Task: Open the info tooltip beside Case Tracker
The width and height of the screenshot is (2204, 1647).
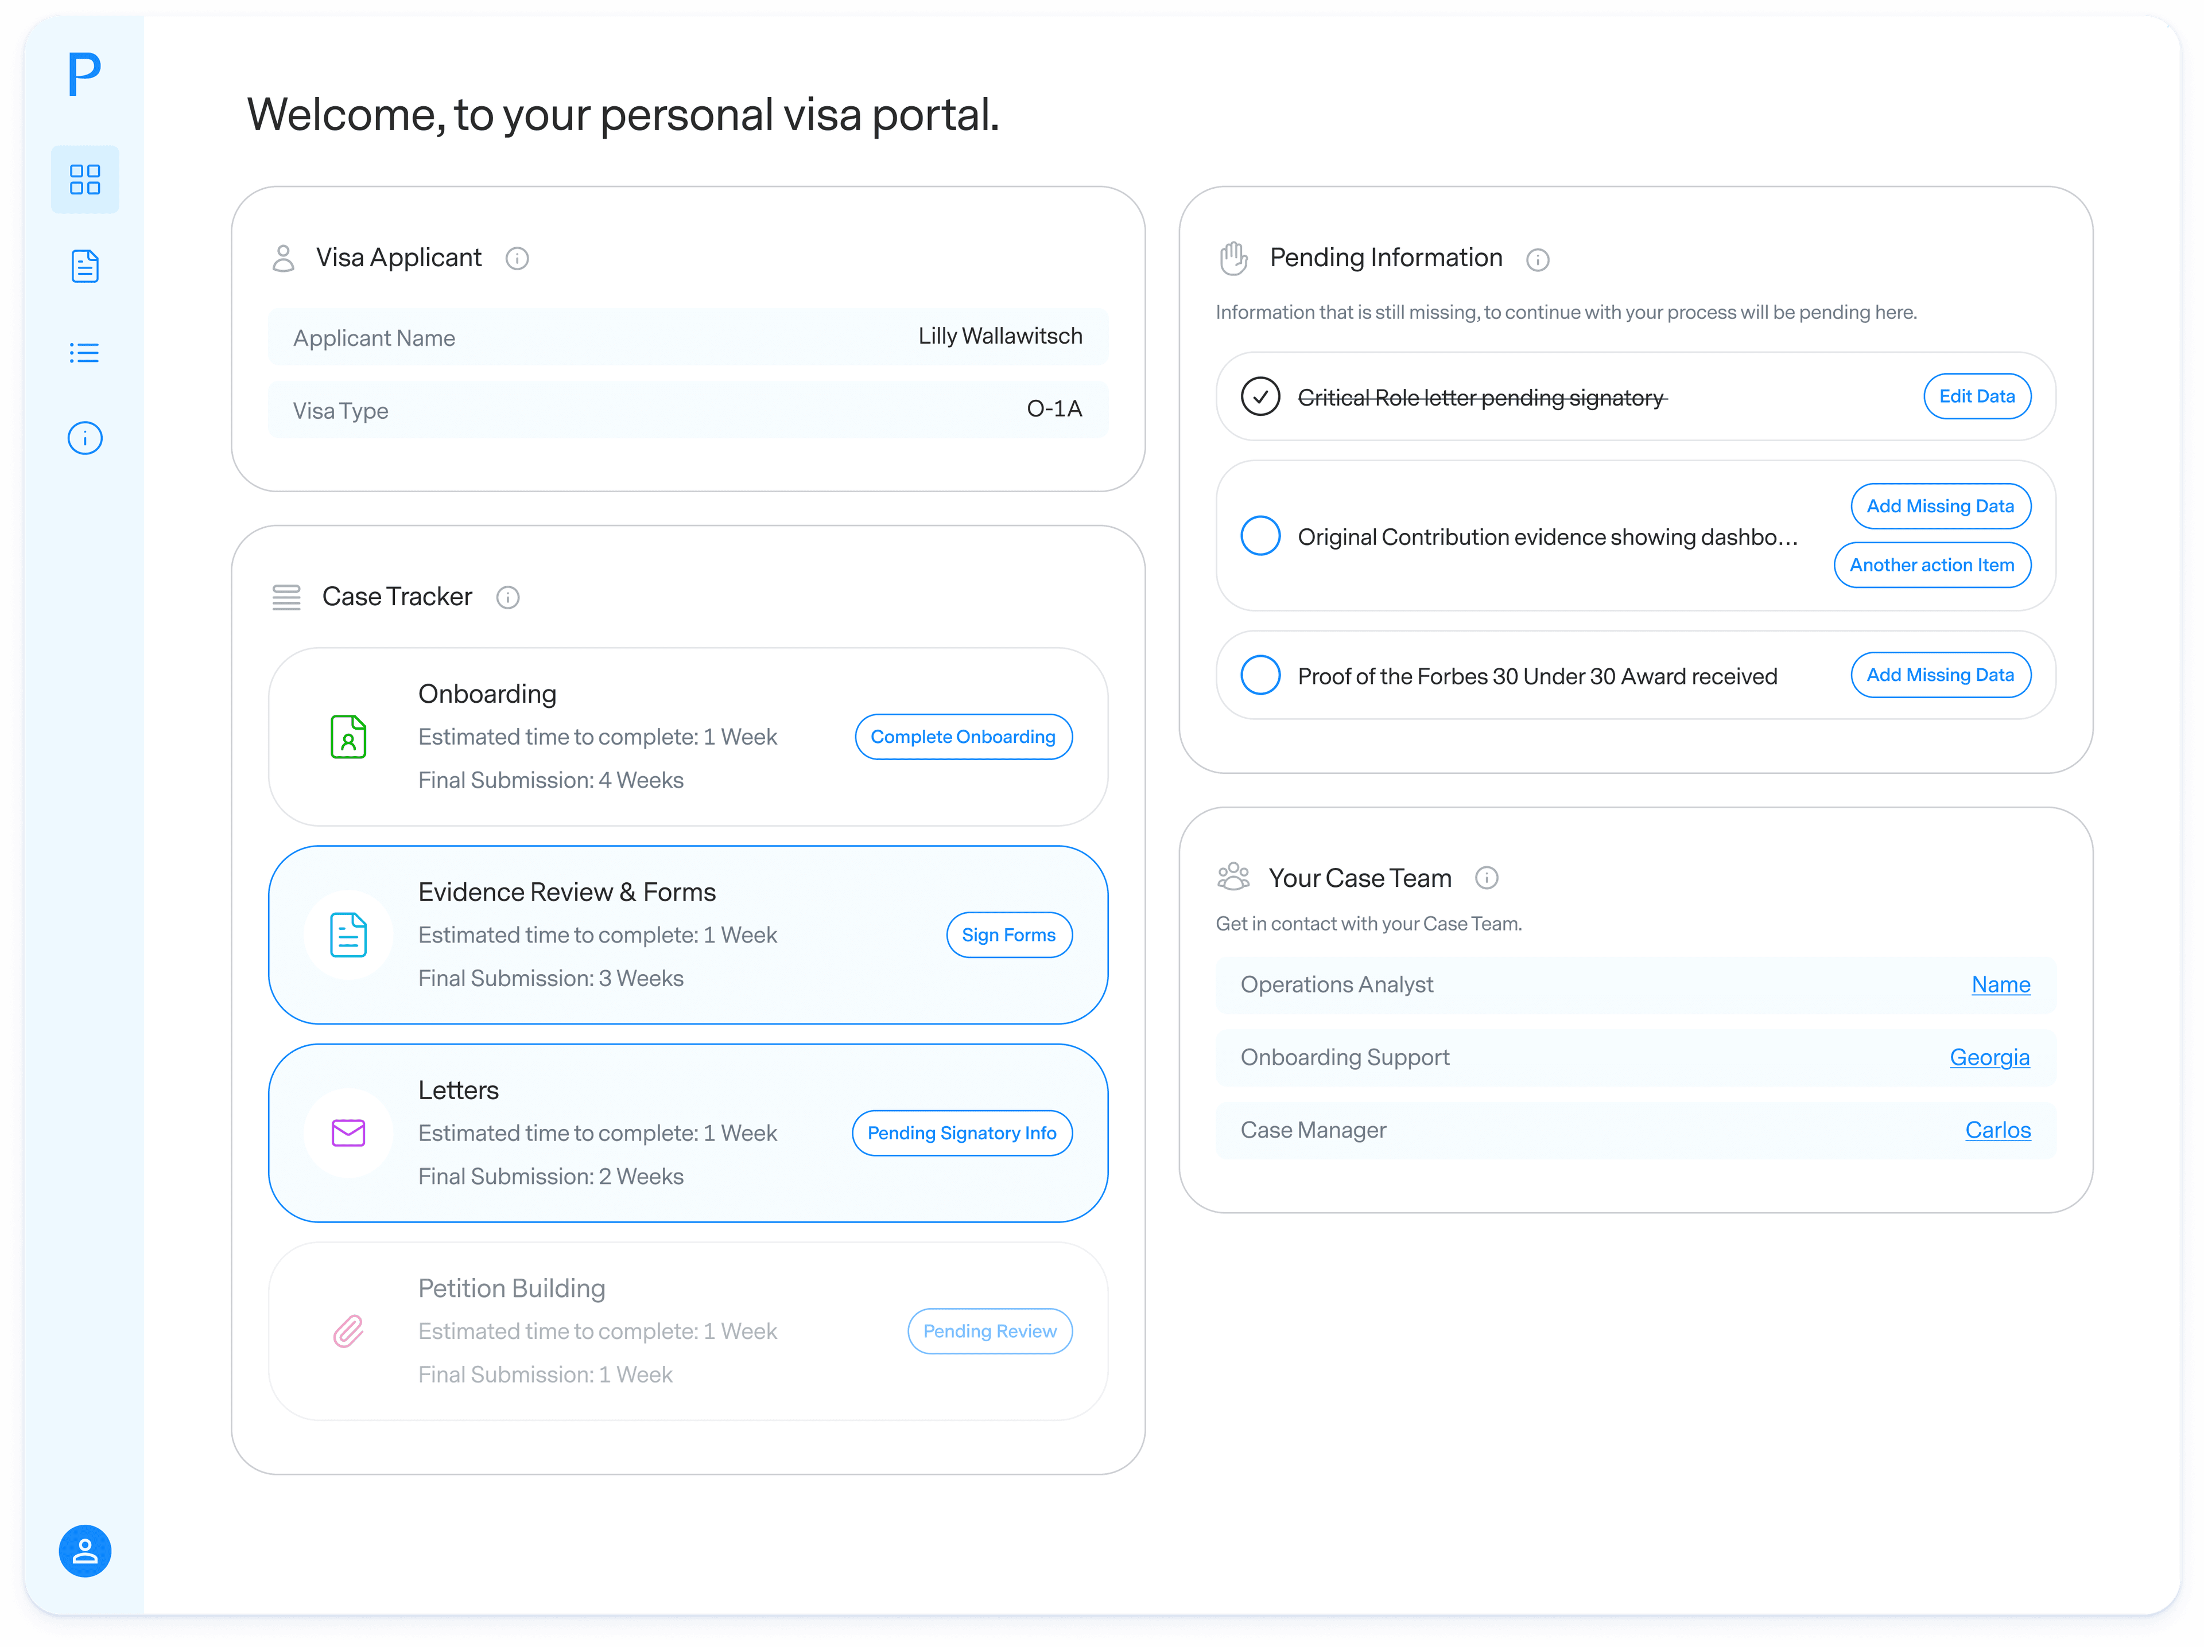Action: point(508,597)
